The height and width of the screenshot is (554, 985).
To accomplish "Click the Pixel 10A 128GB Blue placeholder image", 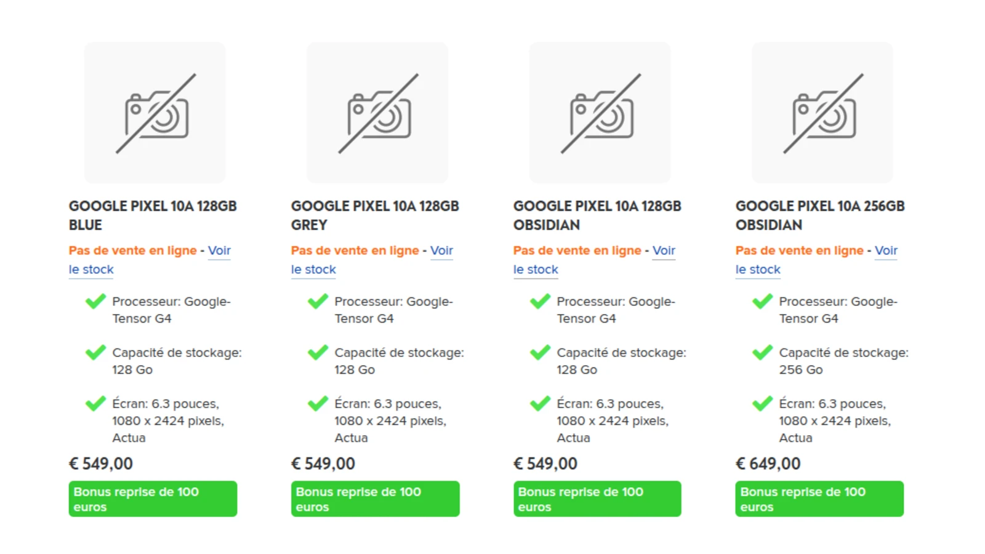I will [x=155, y=113].
